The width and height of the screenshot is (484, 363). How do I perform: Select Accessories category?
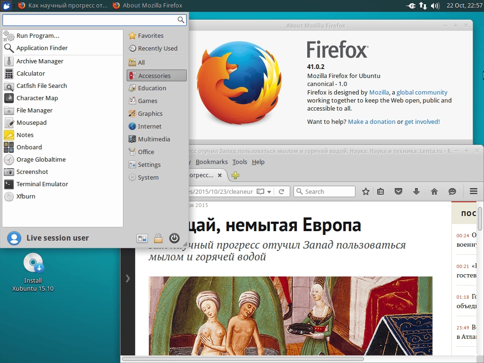157,76
